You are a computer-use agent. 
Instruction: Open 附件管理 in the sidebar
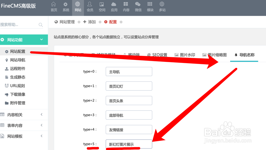pos(18,103)
